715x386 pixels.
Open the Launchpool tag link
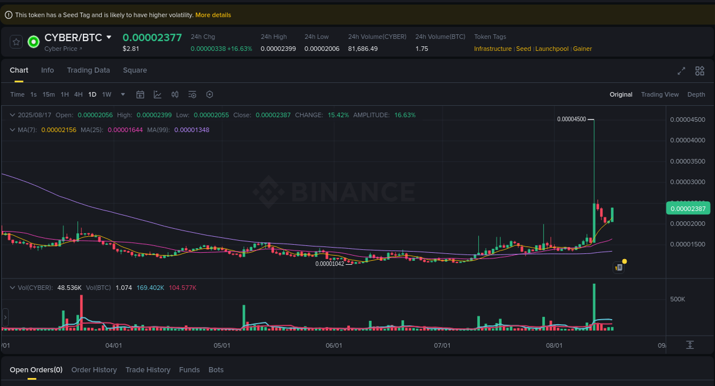pos(551,49)
